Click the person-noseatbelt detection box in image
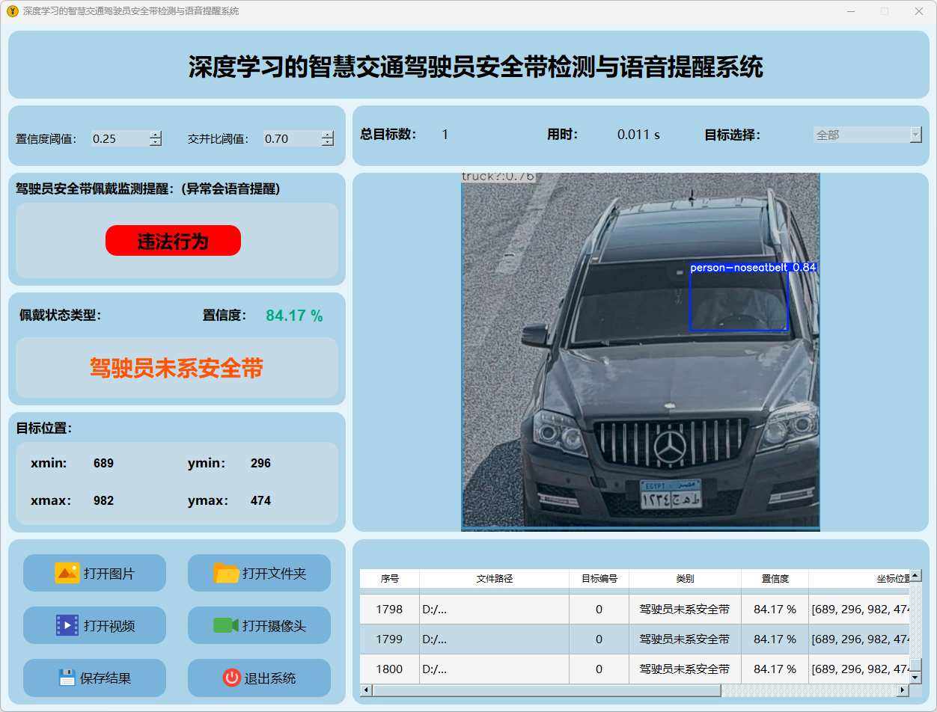Viewport: 937px width, 712px height. click(x=739, y=301)
